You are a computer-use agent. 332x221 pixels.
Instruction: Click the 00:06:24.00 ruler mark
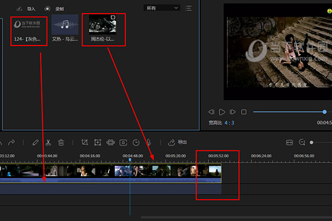click(x=261, y=156)
